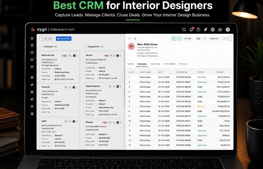Click ritika.desai@email.com address
263x169 pixels.
point(147,47)
